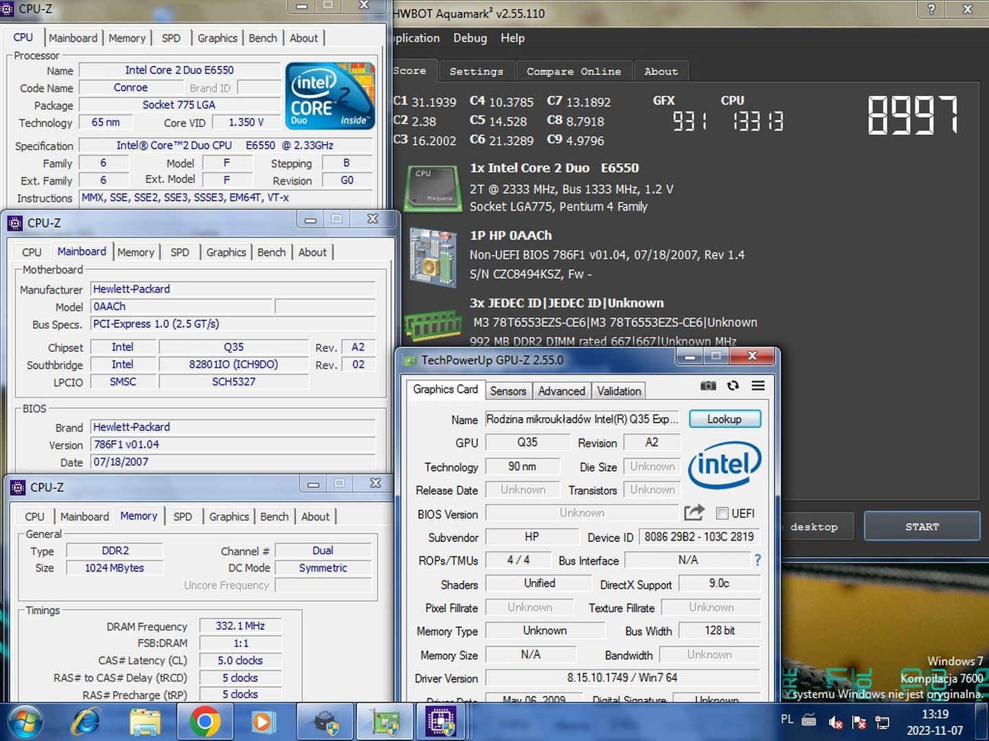Switch to CPU-Z taskbar icon
The image size is (989, 741).
pos(440,722)
